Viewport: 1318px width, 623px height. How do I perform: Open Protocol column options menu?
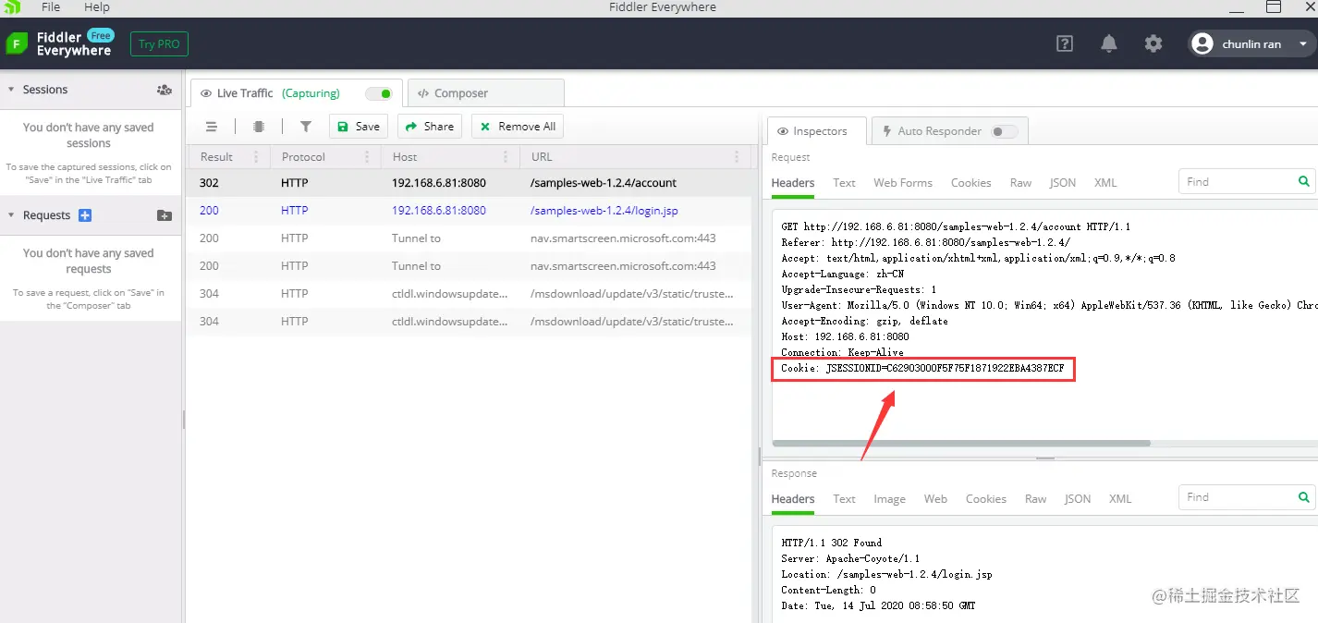tap(367, 157)
